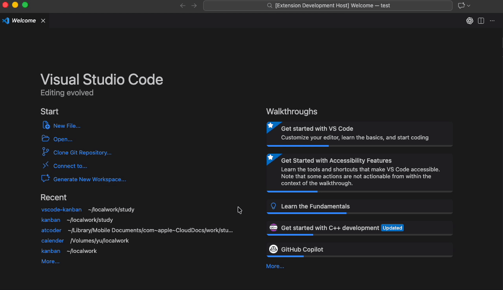The image size is (503, 290).
Task: Show more recent folders via More... under Recent
Action: point(50,261)
